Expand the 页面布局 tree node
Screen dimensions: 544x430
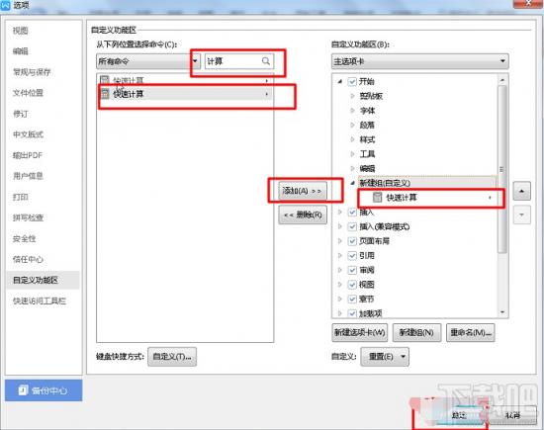(x=340, y=241)
